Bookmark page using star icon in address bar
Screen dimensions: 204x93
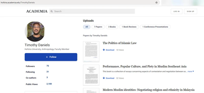[x=157, y=3]
